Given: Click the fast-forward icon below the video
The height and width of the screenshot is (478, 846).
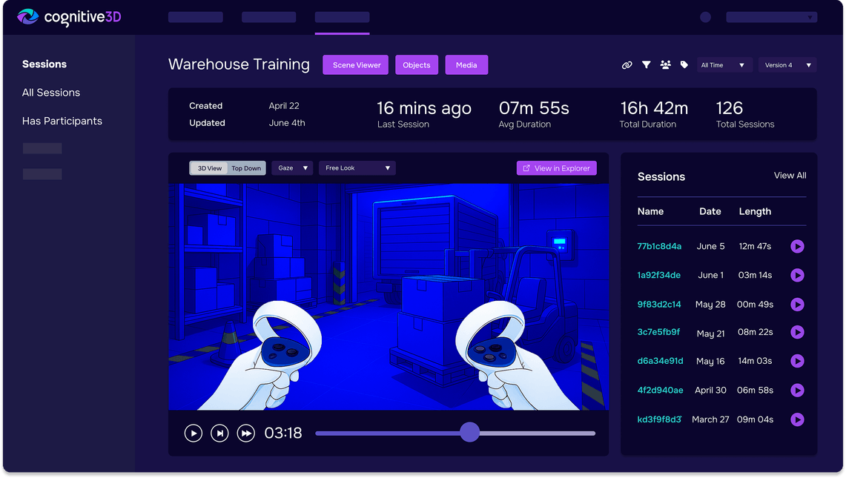Looking at the screenshot, I should (x=246, y=433).
